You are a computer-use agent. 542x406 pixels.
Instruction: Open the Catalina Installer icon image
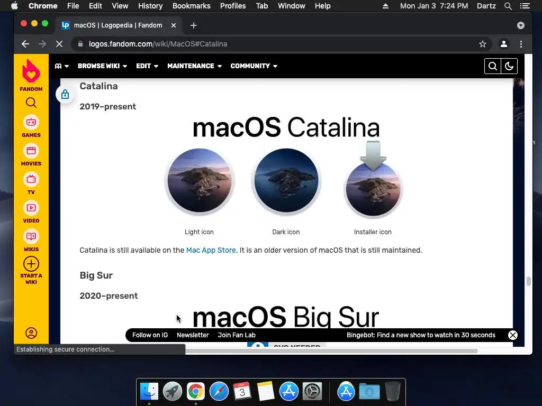pyautogui.click(x=373, y=180)
